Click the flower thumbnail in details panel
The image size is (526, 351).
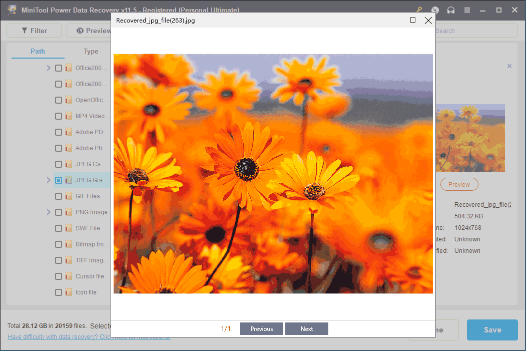470,138
